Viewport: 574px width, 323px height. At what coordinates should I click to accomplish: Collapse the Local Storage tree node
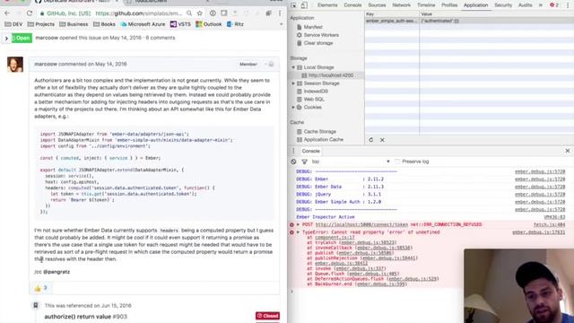(293, 67)
